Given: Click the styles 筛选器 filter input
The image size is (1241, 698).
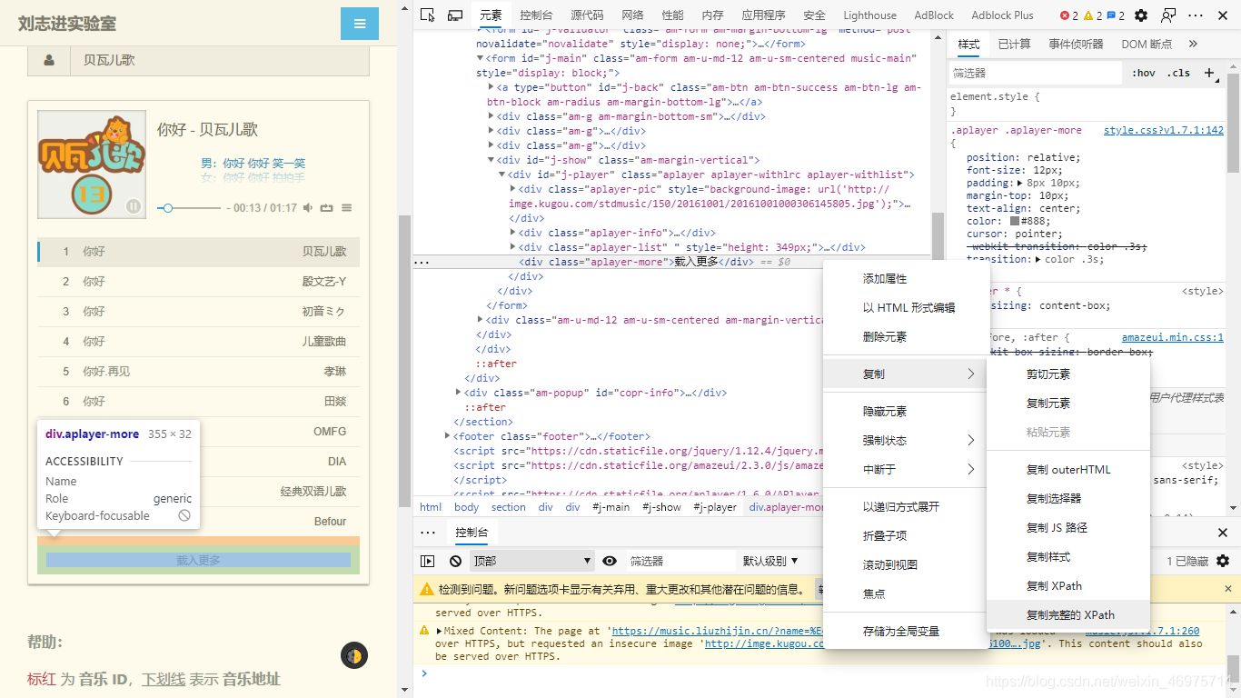Looking at the screenshot, I should (x=1035, y=73).
